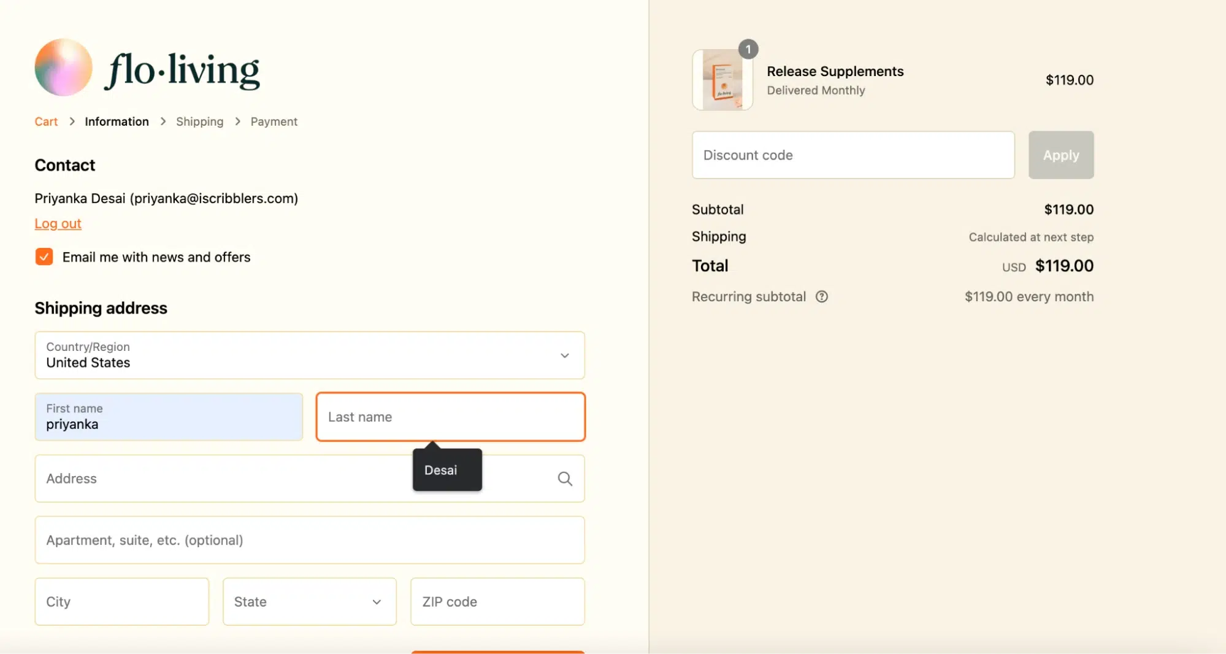This screenshot has width=1226, height=654.
Task: Toggle Email me with news and offers checkbox
Action: 44,256
